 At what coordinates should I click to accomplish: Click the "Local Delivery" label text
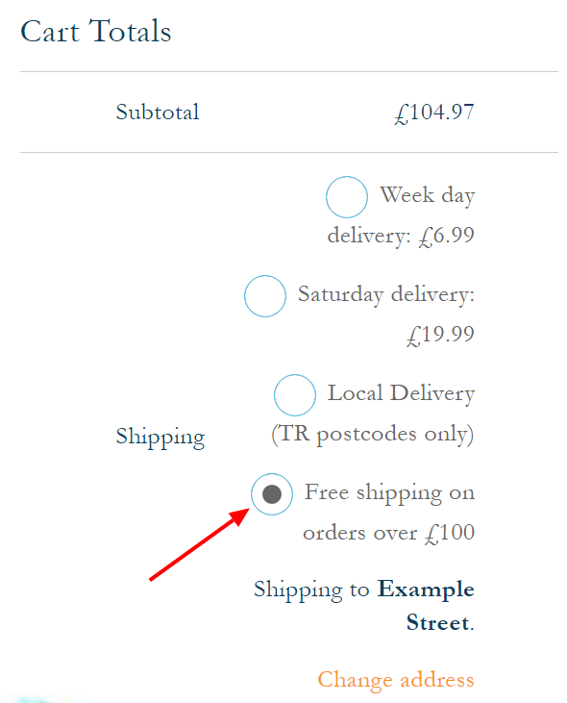(401, 393)
